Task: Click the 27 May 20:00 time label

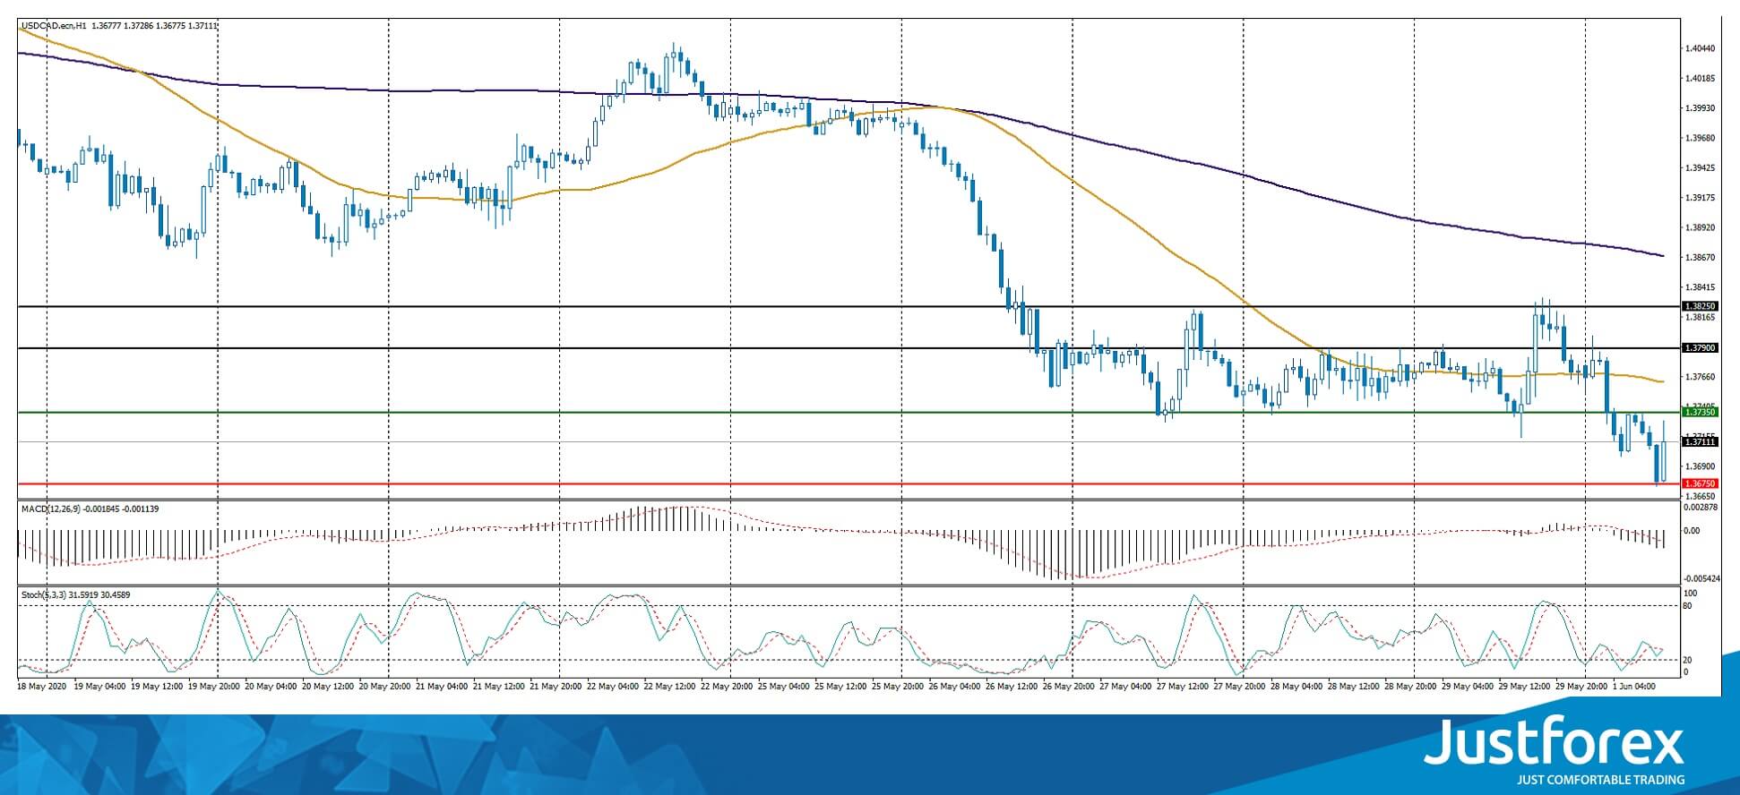Action: (x=1241, y=687)
